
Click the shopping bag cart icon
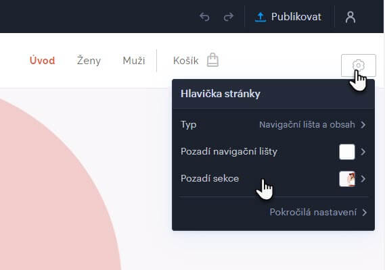point(212,60)
